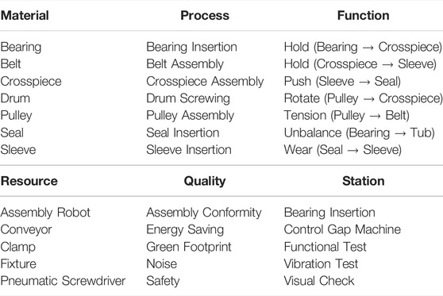The height and width of the screenshot is (296, 443).
Task: Click Wear (Seal → Sleeve) entry
Action: tap(343, 150)
